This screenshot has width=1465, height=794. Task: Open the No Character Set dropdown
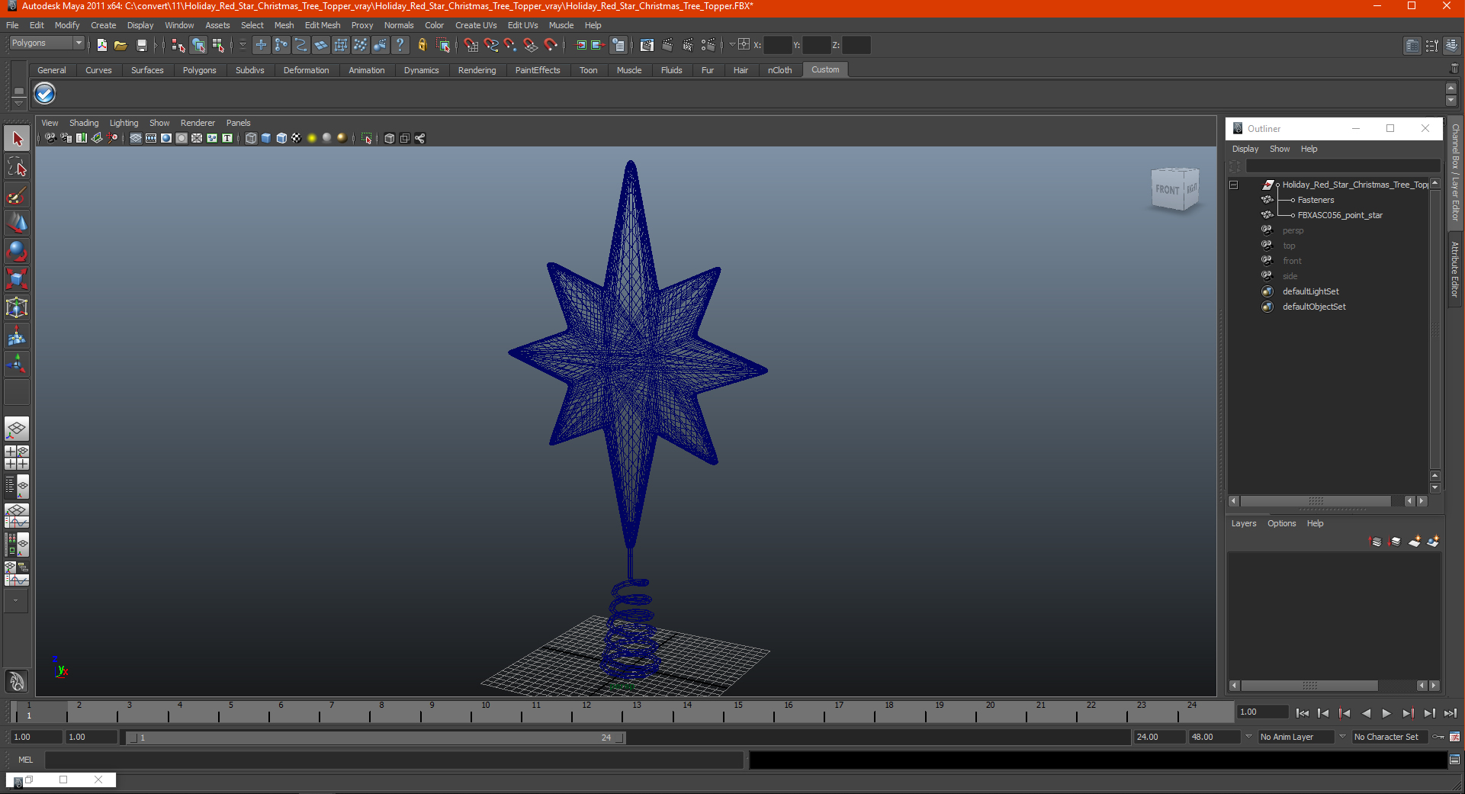click(x=1342, y=737)
